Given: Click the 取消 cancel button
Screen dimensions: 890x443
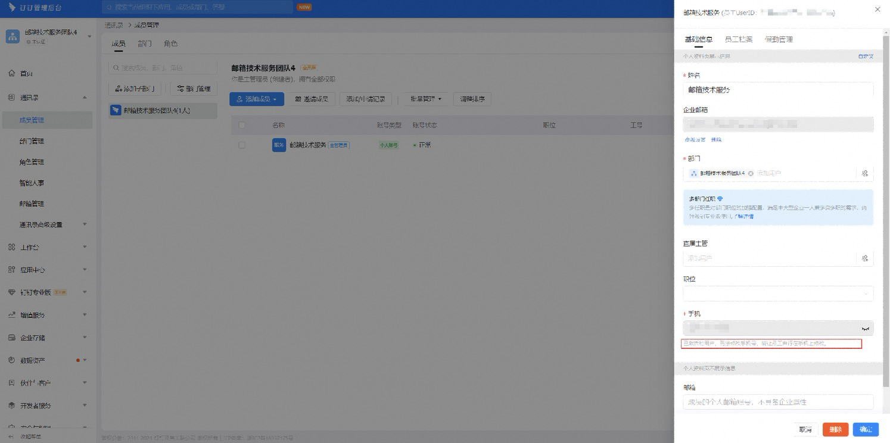Looking at the screenshot, I should point(805,430).
